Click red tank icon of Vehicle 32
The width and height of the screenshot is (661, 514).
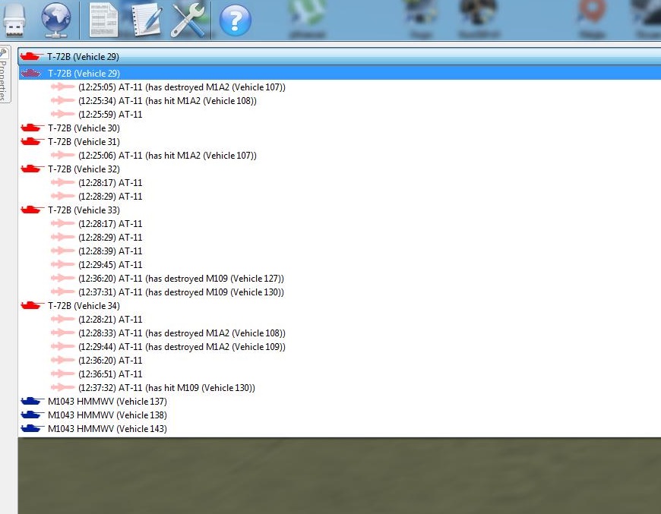[32, 169]
